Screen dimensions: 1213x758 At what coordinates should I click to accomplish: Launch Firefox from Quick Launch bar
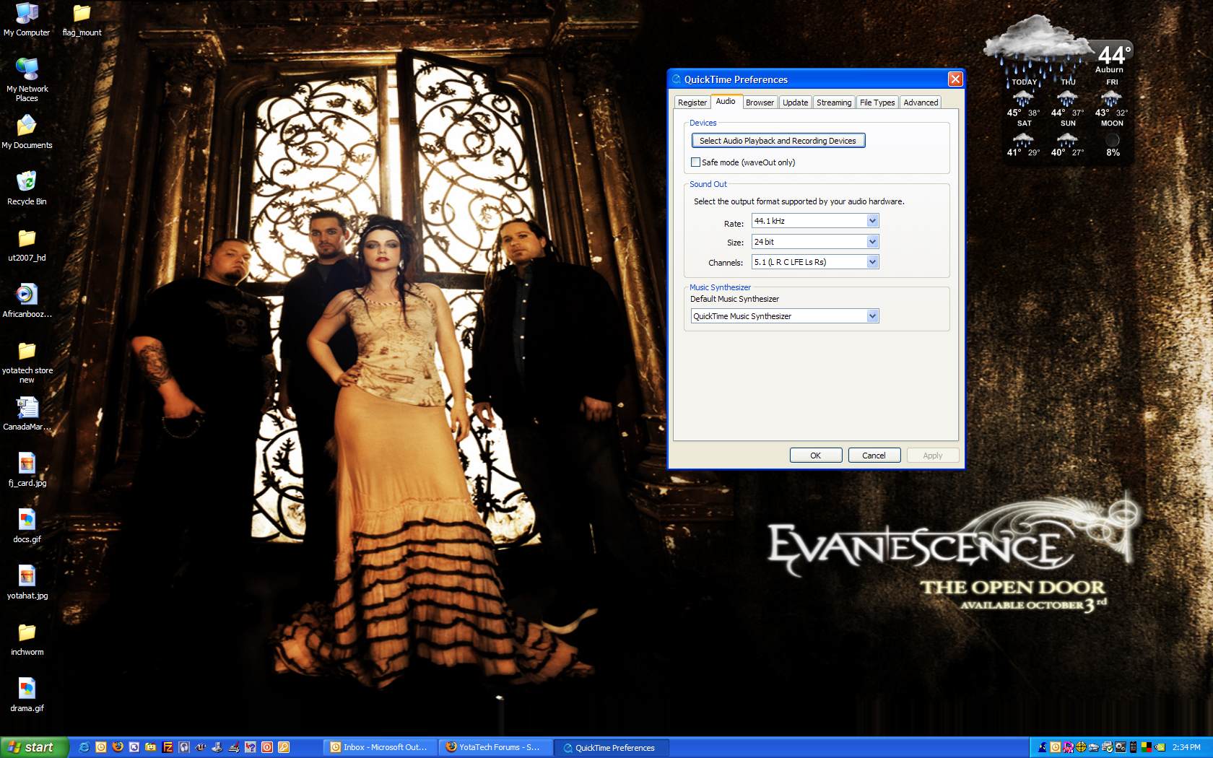click(x=118, y=747)
